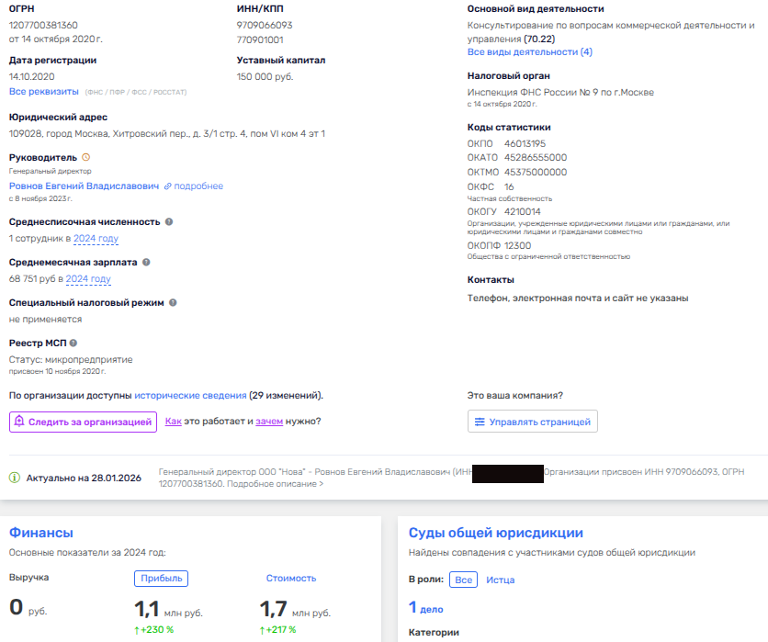Select the Прибыль finance toggle
Viewport: 768px width, 642px height.
161,578
